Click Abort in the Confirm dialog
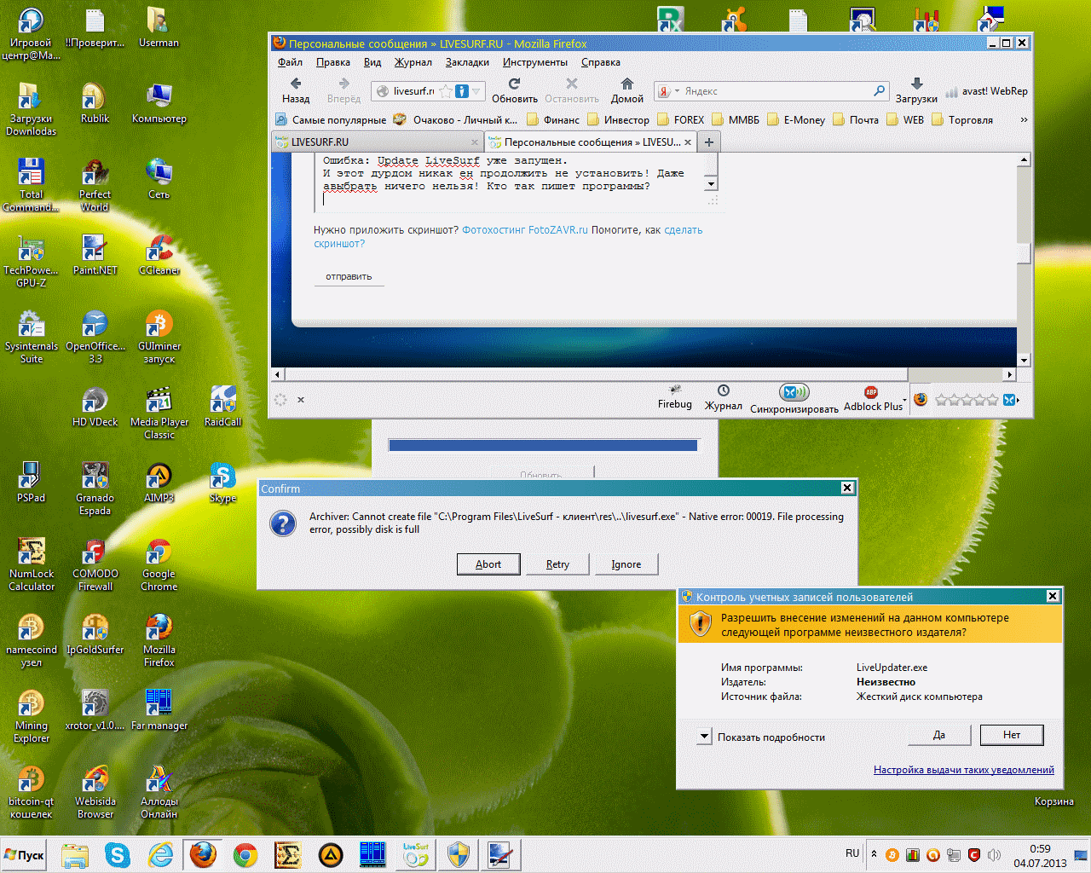 pos(488,564)
